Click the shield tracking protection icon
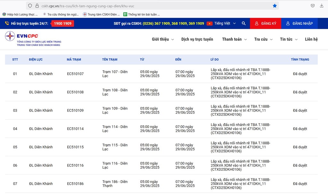The height and width of the screenshot is (194, 328). (30, 6)
